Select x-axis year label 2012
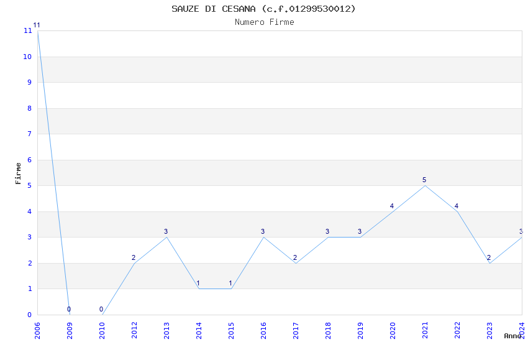This screenshot has height=342, width=528. coord(134,331)
